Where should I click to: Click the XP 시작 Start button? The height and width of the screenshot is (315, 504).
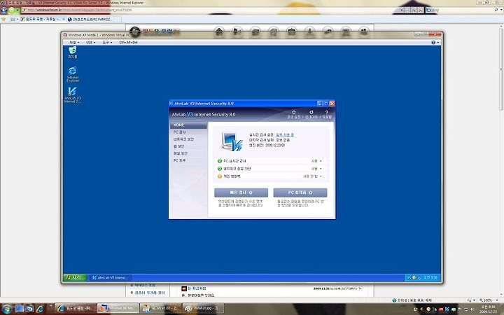coord(75,277)
